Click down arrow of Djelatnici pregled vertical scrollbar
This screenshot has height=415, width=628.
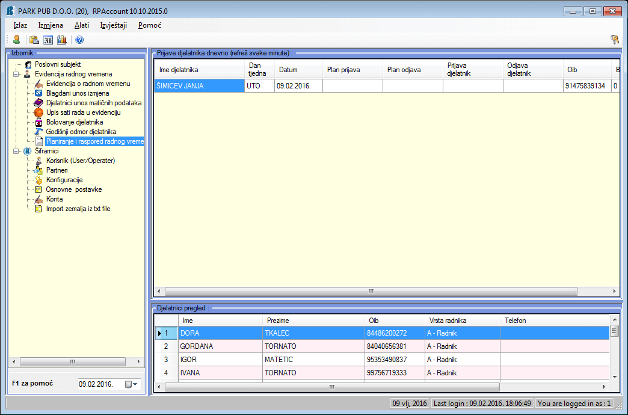pos(614,377)
